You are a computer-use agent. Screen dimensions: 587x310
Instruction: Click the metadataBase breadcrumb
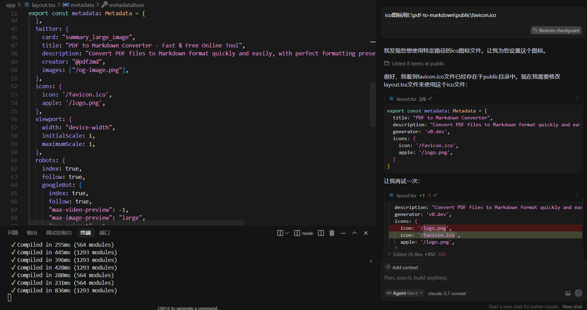(x=127, y=5)
